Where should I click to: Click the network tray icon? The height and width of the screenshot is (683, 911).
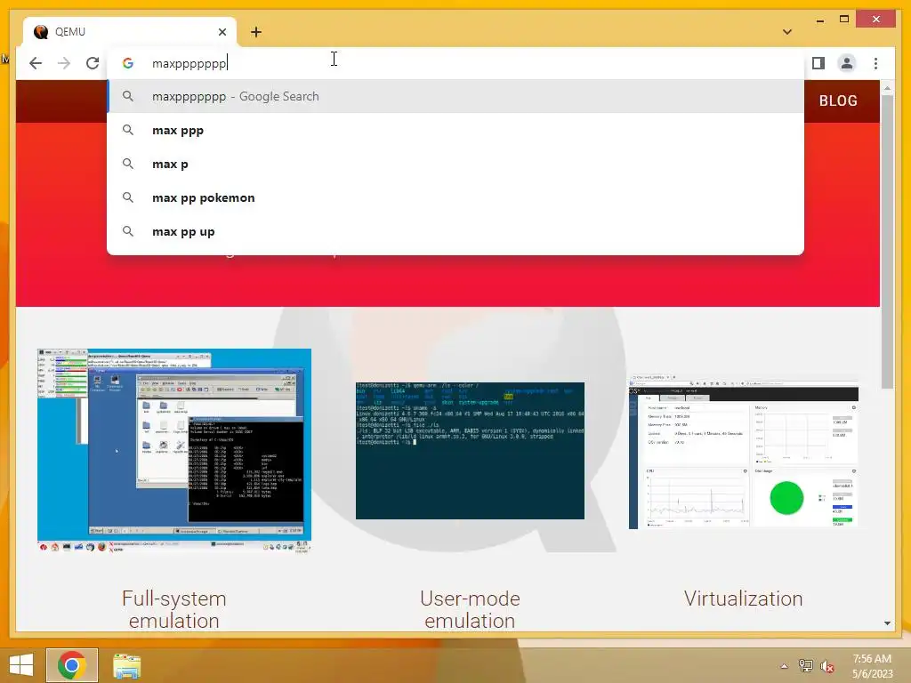tap(806, 666)
